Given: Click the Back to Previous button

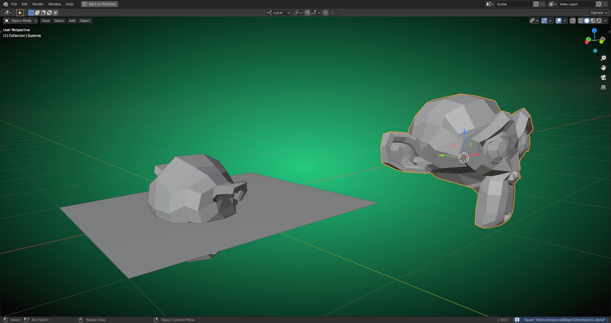Looking at the screenshot, I should (100, 4).
